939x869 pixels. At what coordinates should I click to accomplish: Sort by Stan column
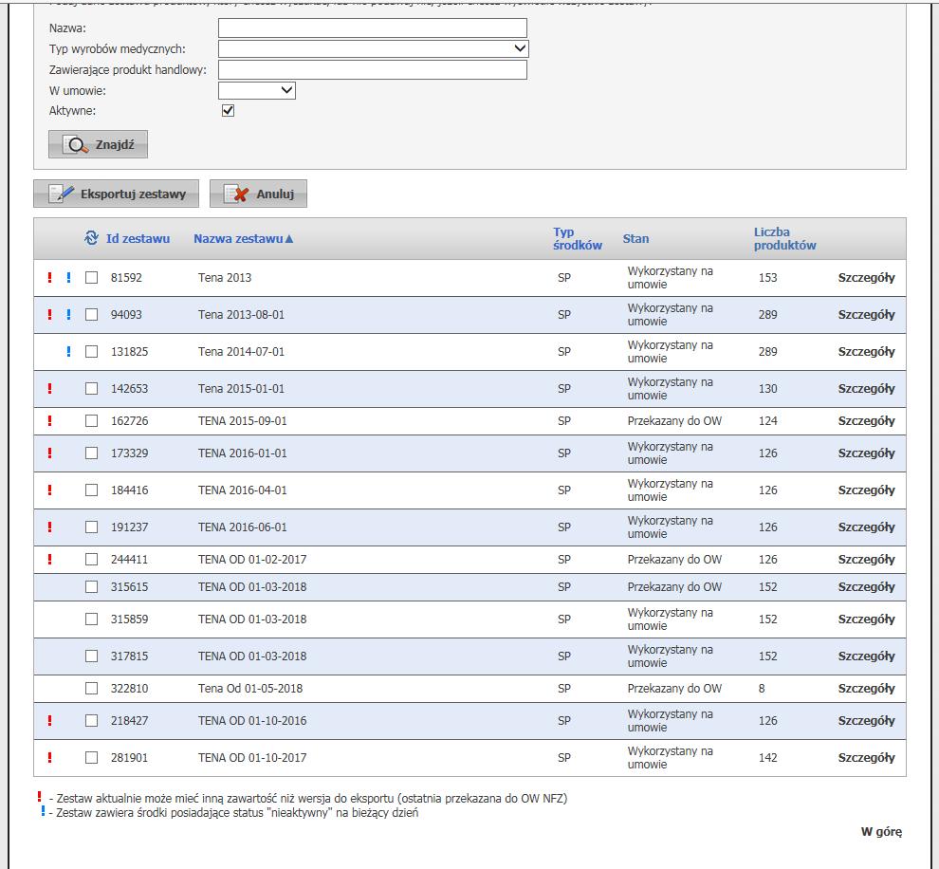[x=635, y=238]
